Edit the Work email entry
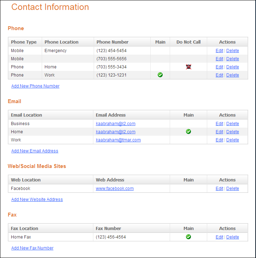This screenshot has height=258, width=256. [219, 140]
